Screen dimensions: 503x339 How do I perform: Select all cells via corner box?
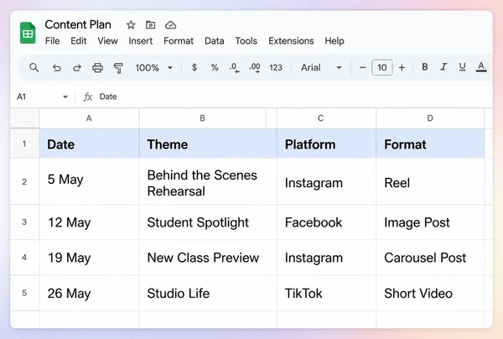[24, 118]
